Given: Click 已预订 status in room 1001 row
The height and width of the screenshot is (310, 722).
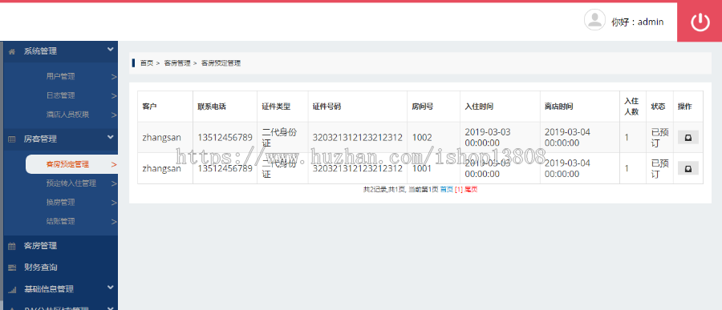Looking at the screenshot, I should tap(660, 169).
